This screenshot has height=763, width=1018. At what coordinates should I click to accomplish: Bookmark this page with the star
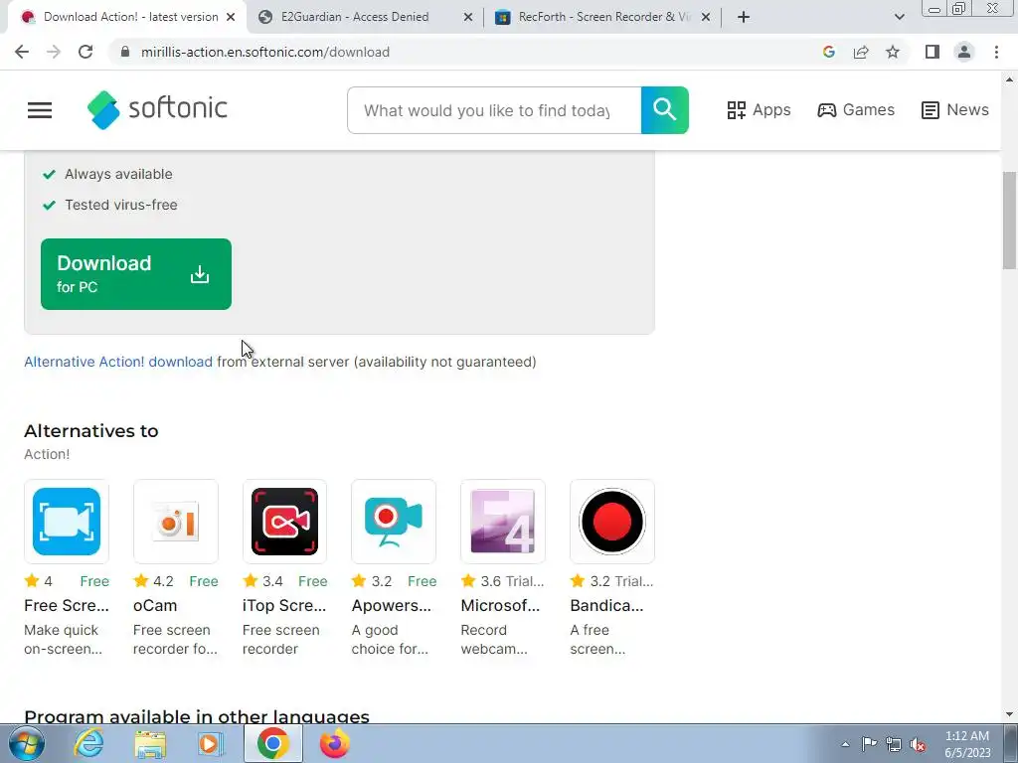(893, 52)
